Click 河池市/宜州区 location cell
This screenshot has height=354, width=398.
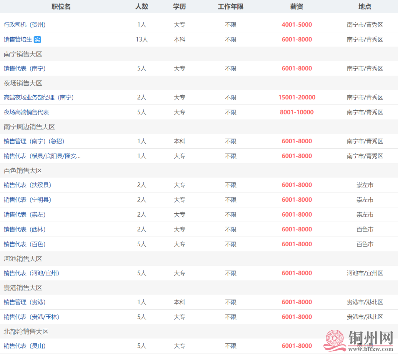click(365, 273)
